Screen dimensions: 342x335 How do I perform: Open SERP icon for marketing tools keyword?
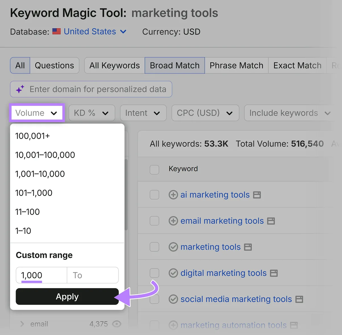point(248,247)
